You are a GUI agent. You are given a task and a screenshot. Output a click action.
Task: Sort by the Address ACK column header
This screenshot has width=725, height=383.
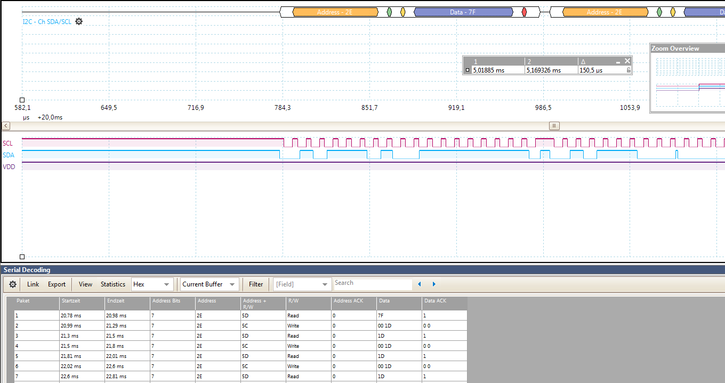(354, 304)
